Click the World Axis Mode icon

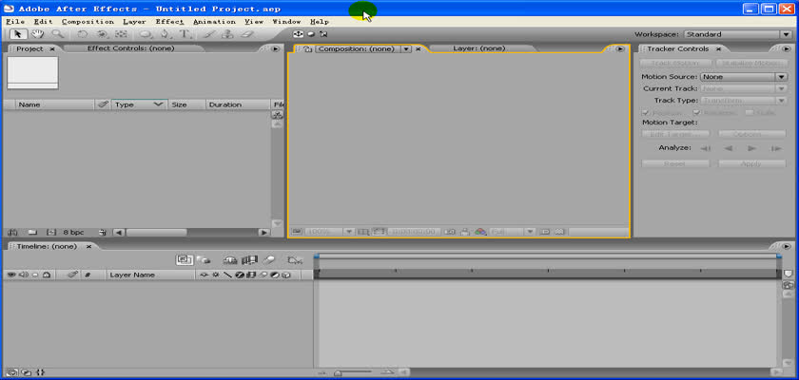[x=311, y=34]
